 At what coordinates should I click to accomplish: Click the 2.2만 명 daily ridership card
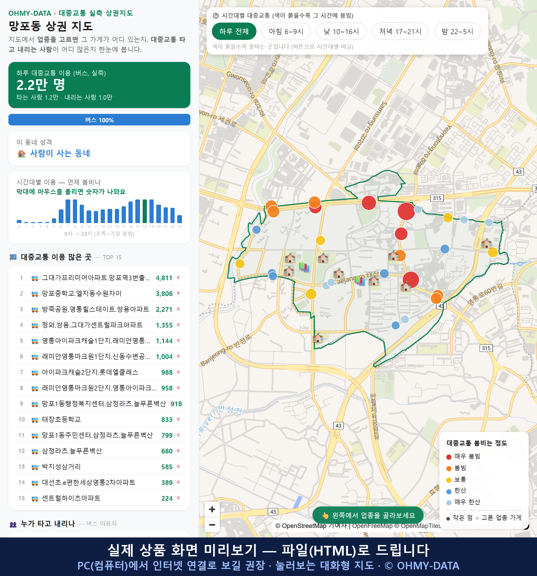(99, 85)
